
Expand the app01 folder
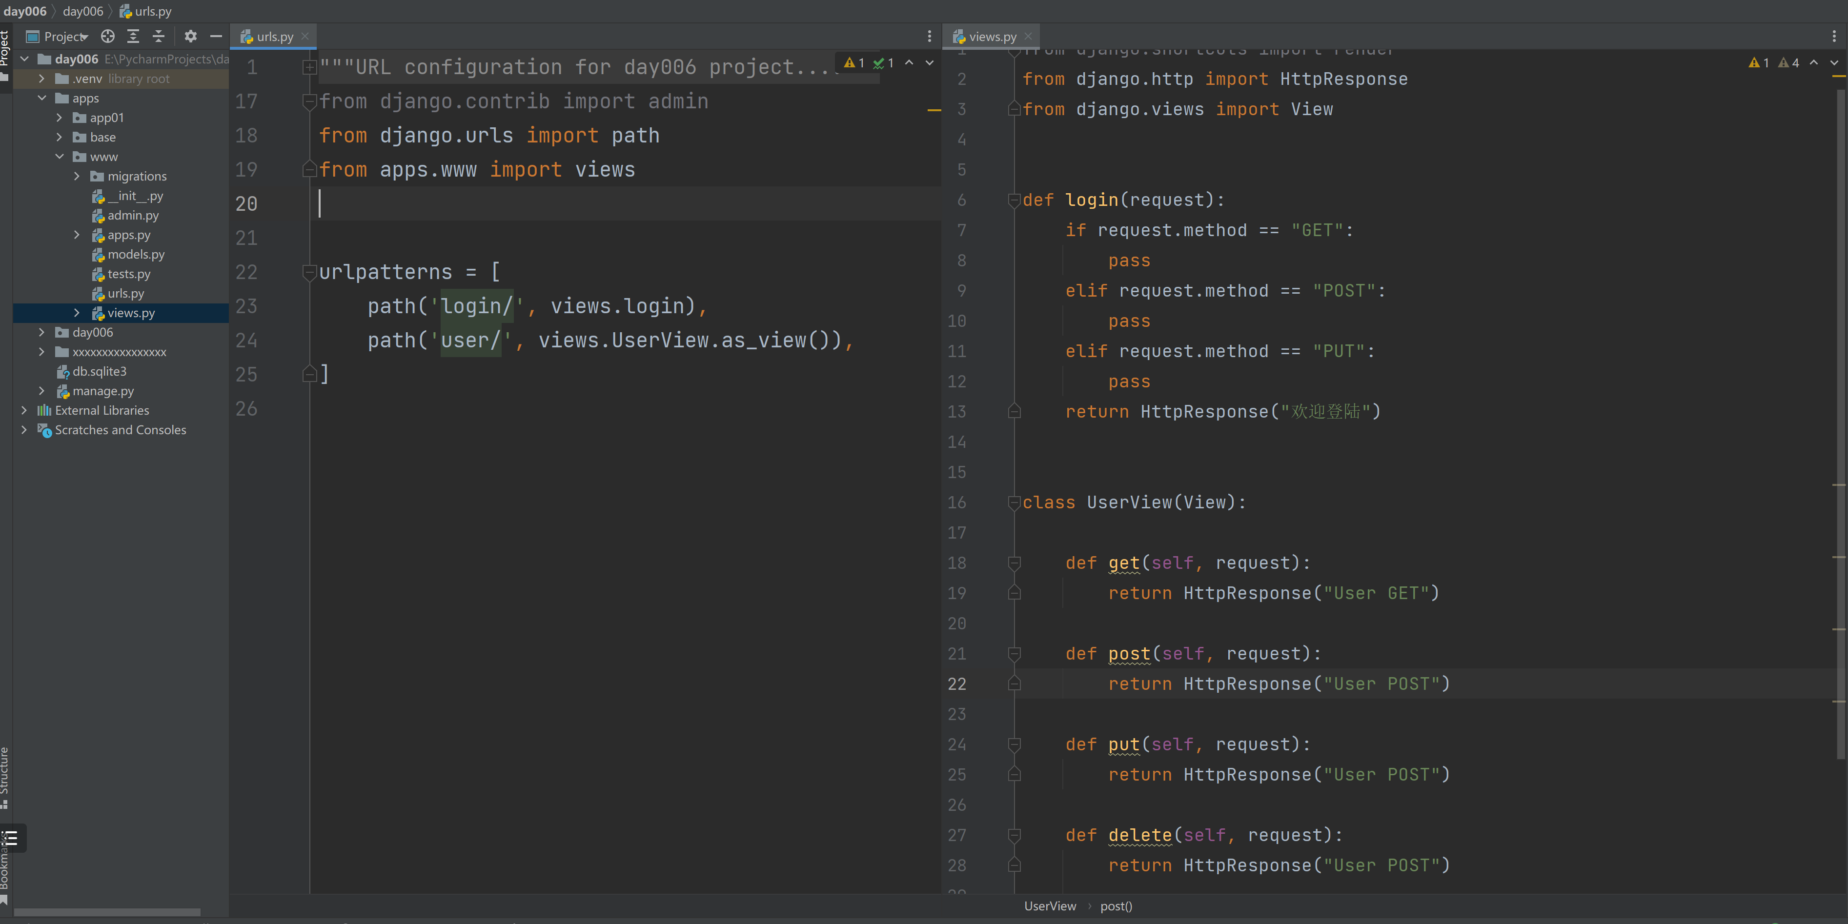pos(60,117)
